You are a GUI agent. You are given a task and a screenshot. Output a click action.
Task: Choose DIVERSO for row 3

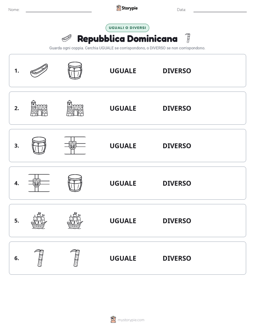(x=177, y=146)
